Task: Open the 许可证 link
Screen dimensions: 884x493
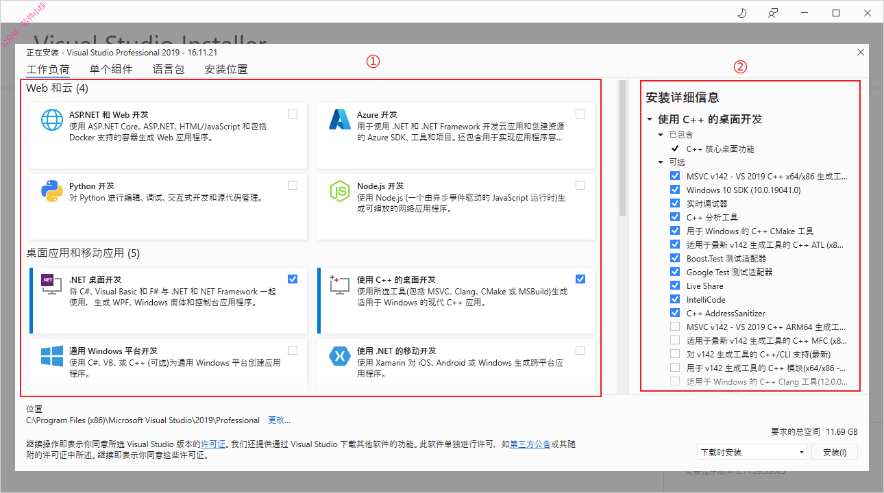Action: point(212,444)
